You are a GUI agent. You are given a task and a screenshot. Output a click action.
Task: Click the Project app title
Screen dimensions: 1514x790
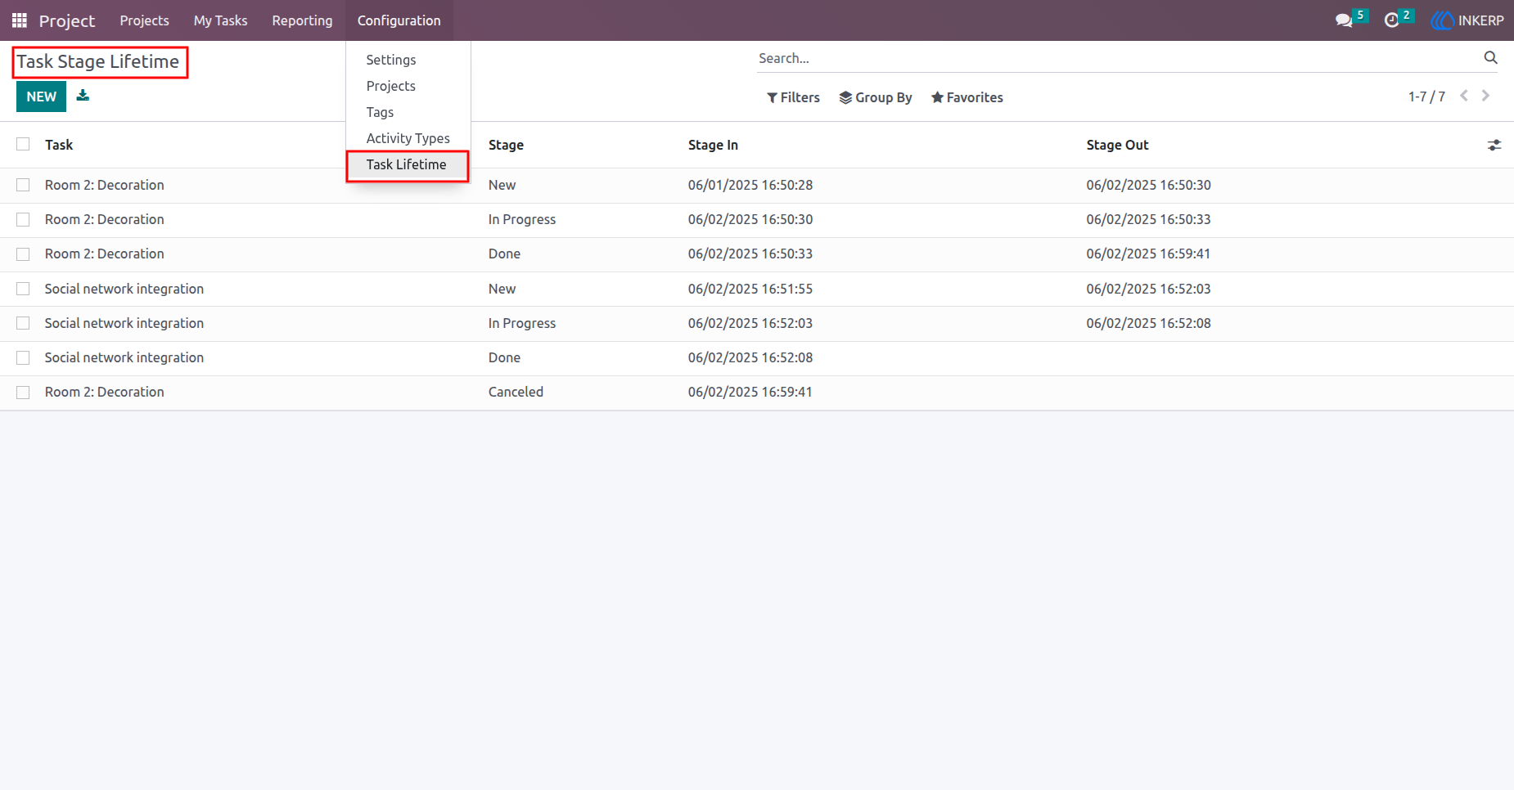[x=67, y=20]
